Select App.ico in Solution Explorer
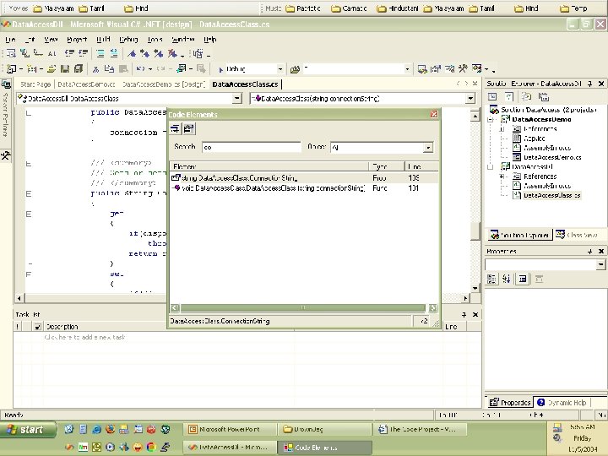 coord(535,138)
